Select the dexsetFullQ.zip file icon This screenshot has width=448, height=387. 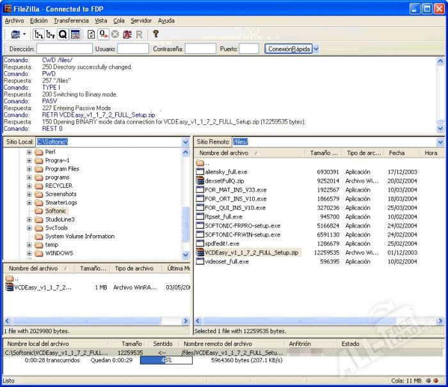(x=200, y=181)
